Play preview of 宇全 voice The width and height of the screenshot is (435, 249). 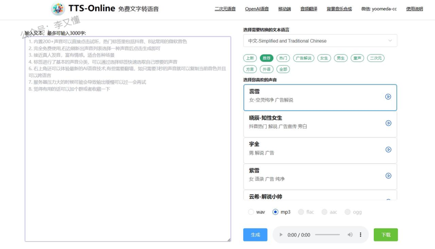tap(388, 150)
